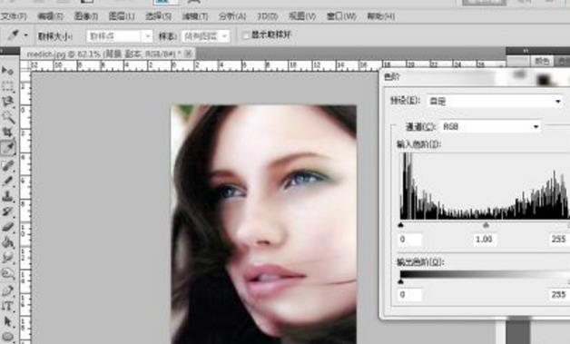Click the input highlight field showing 255
Viewport: 570px width, 344px height.
coord(559,240)
